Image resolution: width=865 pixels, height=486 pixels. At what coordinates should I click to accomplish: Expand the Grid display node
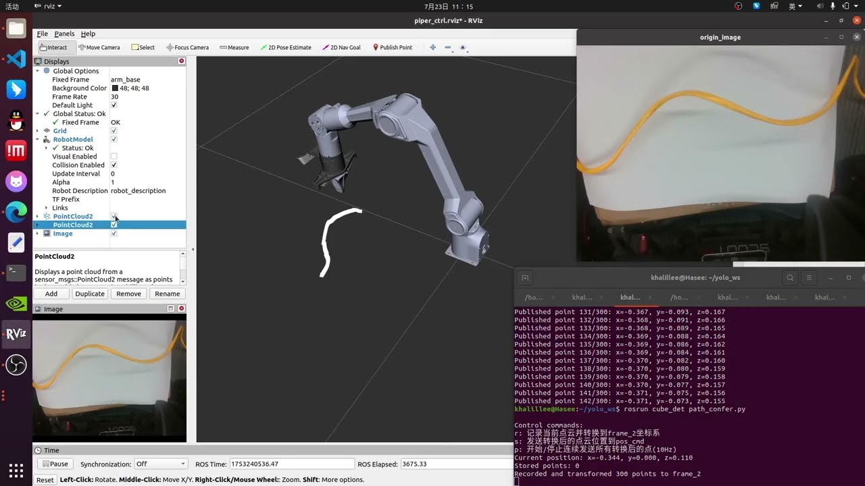38,131
